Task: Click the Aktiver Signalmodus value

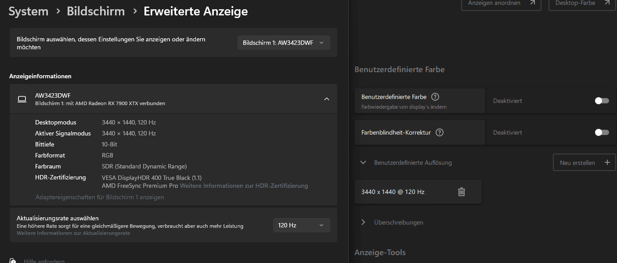Action: point(129,133)
